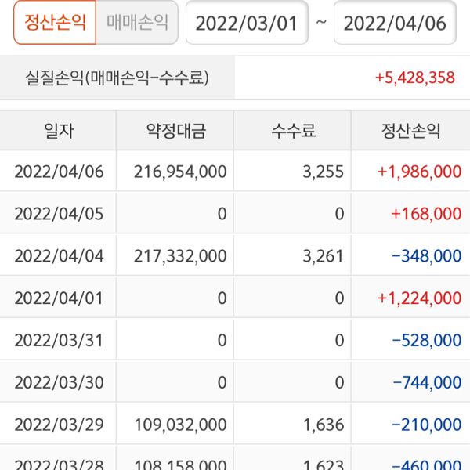The width and height of the screenshot is (470, 470).
Task: Open the end date field 2022/04/06
Action: click(x=395, y=22)
